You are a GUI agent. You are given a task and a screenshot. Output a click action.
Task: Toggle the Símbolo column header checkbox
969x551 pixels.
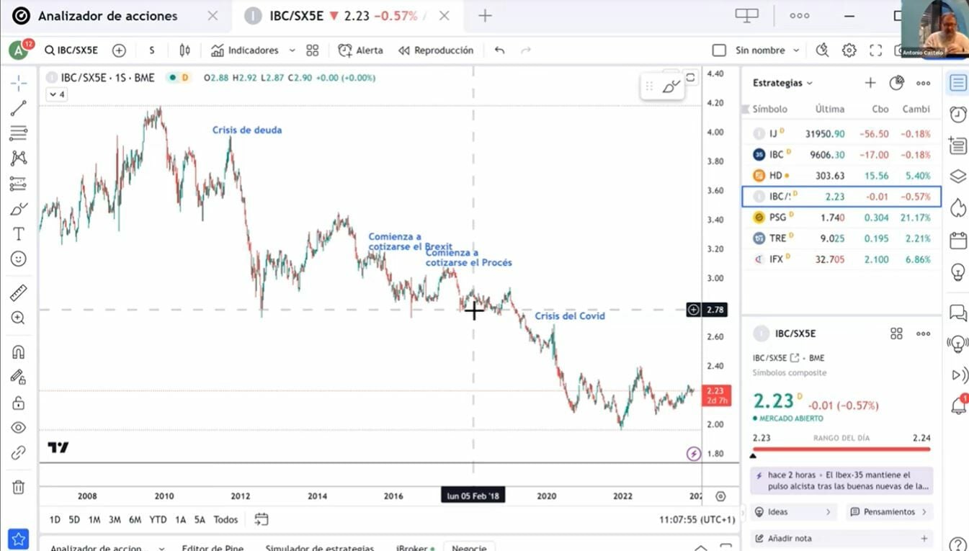click(746, 109)
